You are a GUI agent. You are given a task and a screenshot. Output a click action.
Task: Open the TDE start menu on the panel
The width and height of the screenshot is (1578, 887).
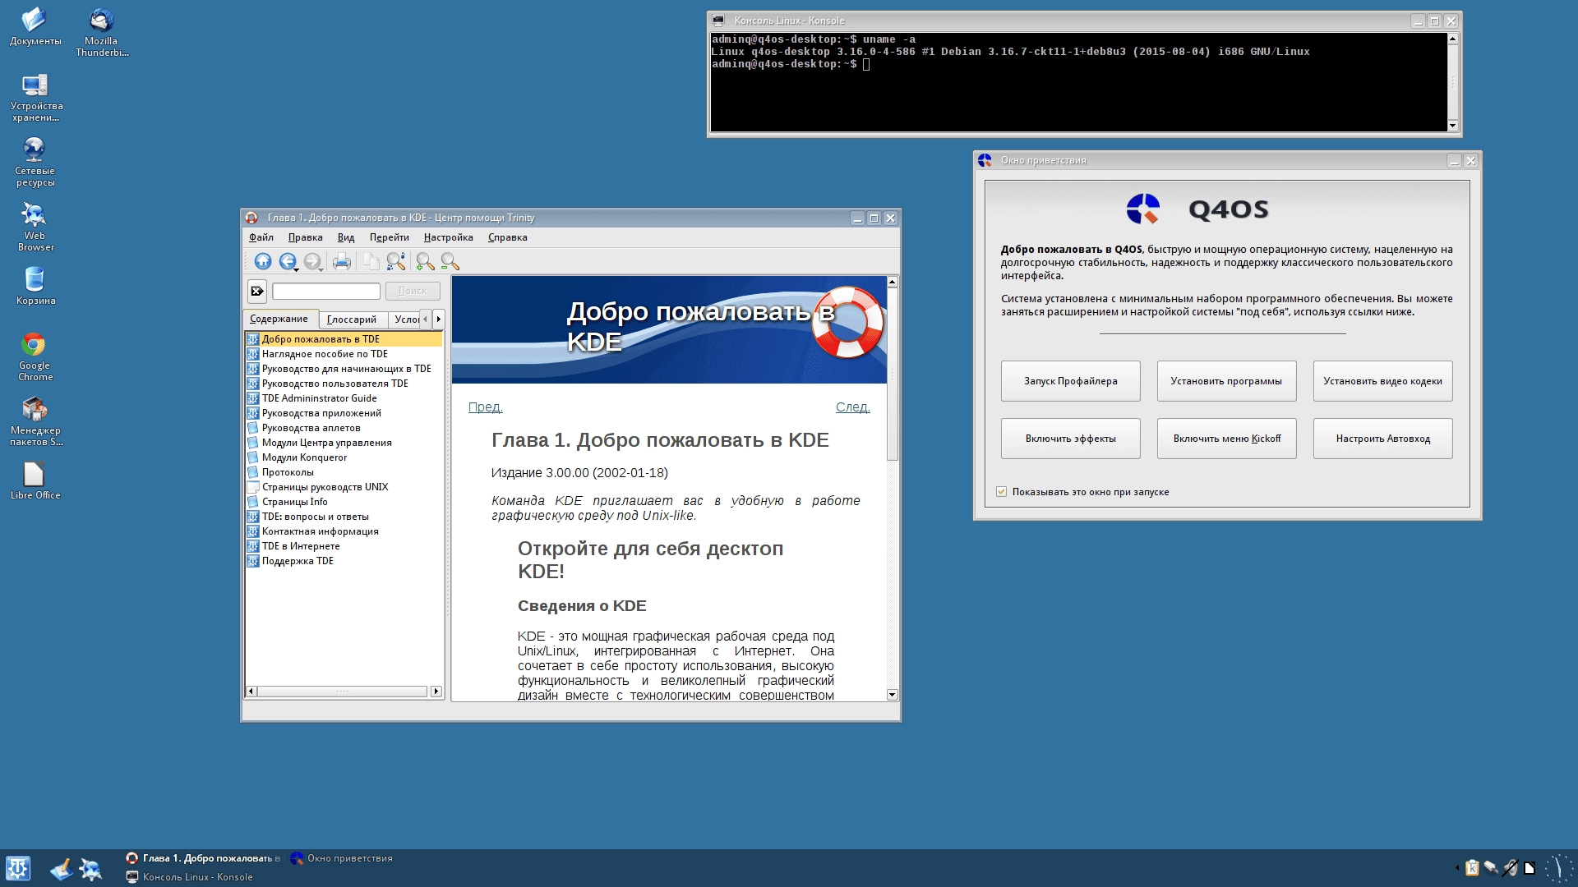point(18,868)
